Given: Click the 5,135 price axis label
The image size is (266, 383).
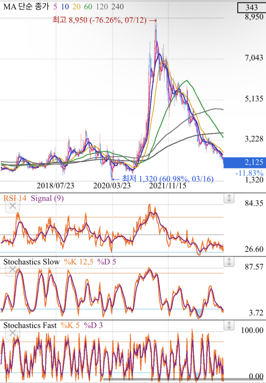Looking at the screenshot, I should click(x=254, y=99).
